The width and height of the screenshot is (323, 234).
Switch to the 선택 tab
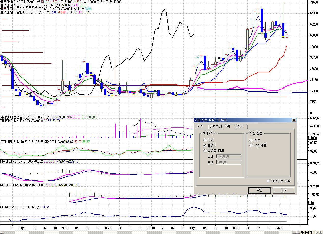pyautogui.click(x=200, y=127)
